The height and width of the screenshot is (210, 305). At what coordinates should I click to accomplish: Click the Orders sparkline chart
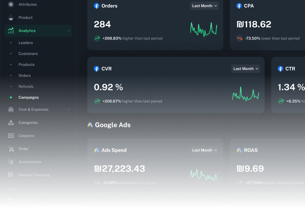click(204, 30)
